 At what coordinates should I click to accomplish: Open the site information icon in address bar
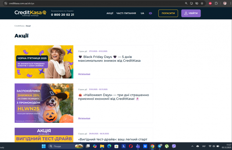click(x=6, y=3)
